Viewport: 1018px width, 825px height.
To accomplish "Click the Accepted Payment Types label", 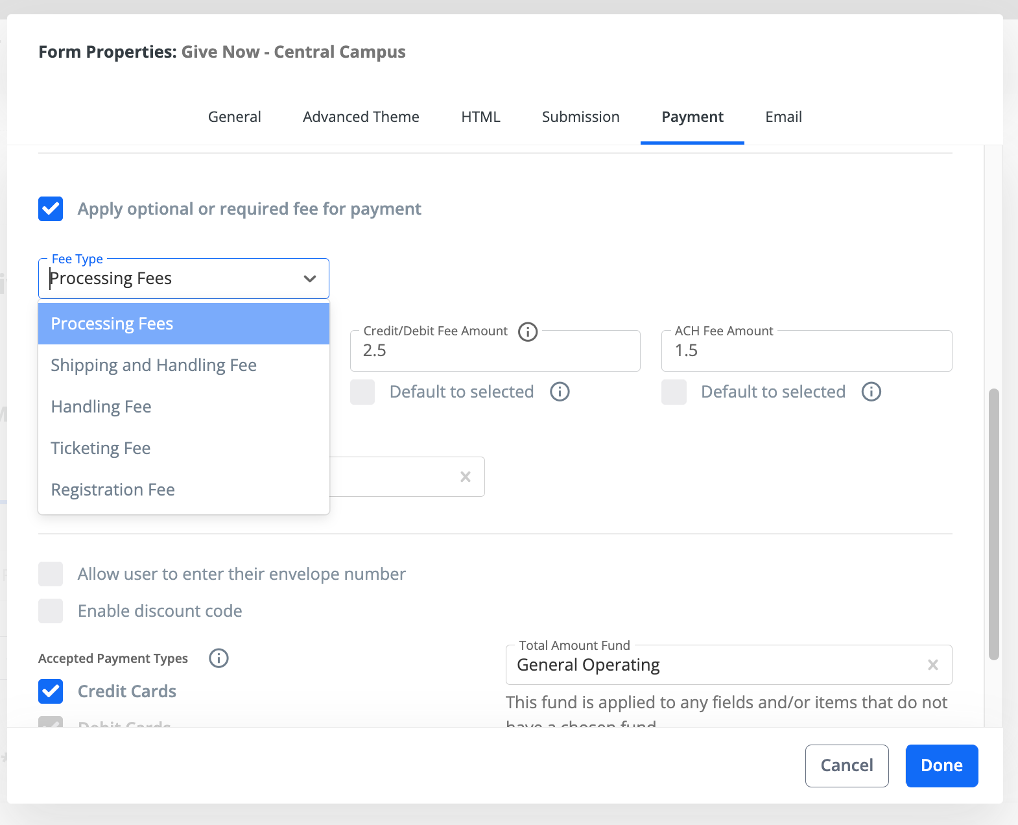I will pos(113,658).
